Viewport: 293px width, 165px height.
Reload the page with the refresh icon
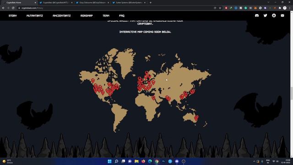tap(13, 8)
